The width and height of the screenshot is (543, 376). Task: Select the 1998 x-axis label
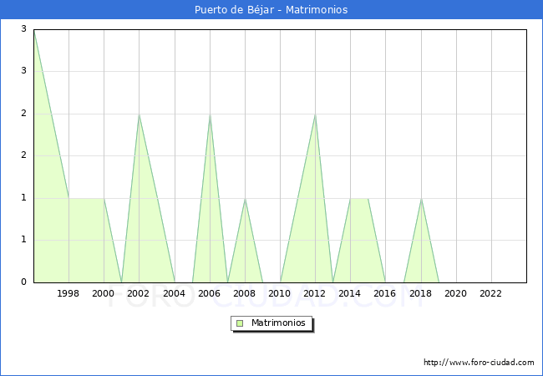tap(69, 293)
